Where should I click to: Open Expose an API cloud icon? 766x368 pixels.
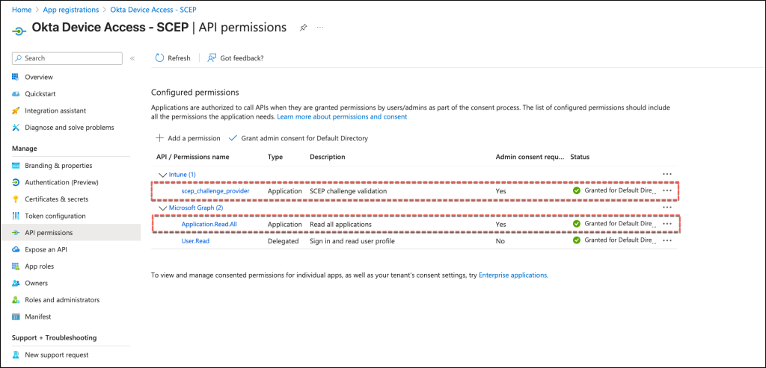[16, 249]
